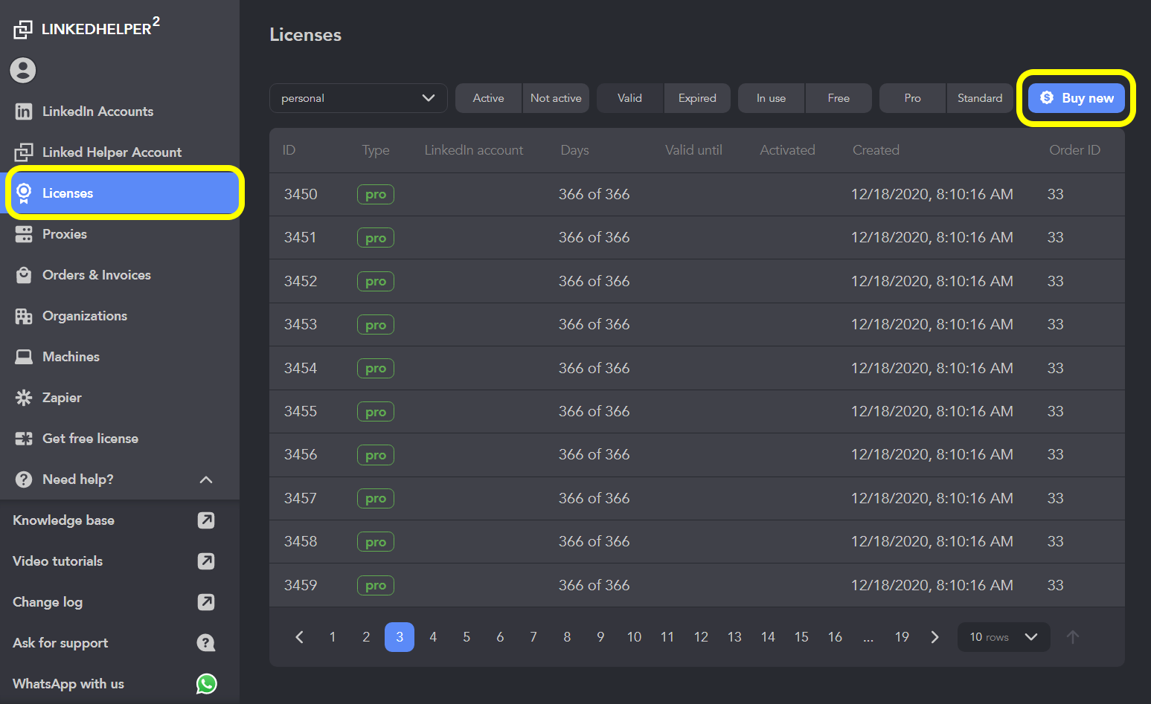Toggle the Valid filter
This screenshot has width=1151, height=704.
pos(630,98)
